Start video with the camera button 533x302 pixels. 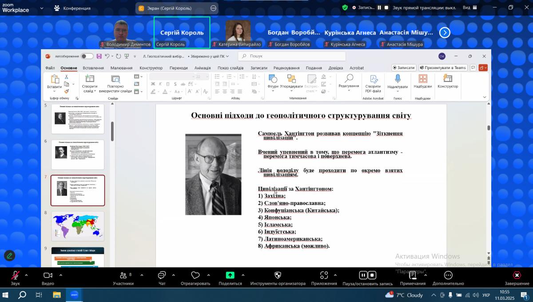tap(48, 275)
